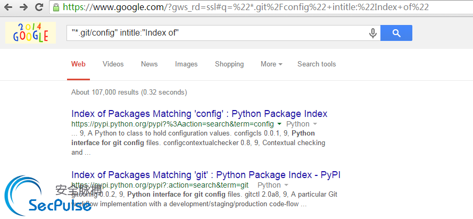Click the green SSL padlock icon

56,7
